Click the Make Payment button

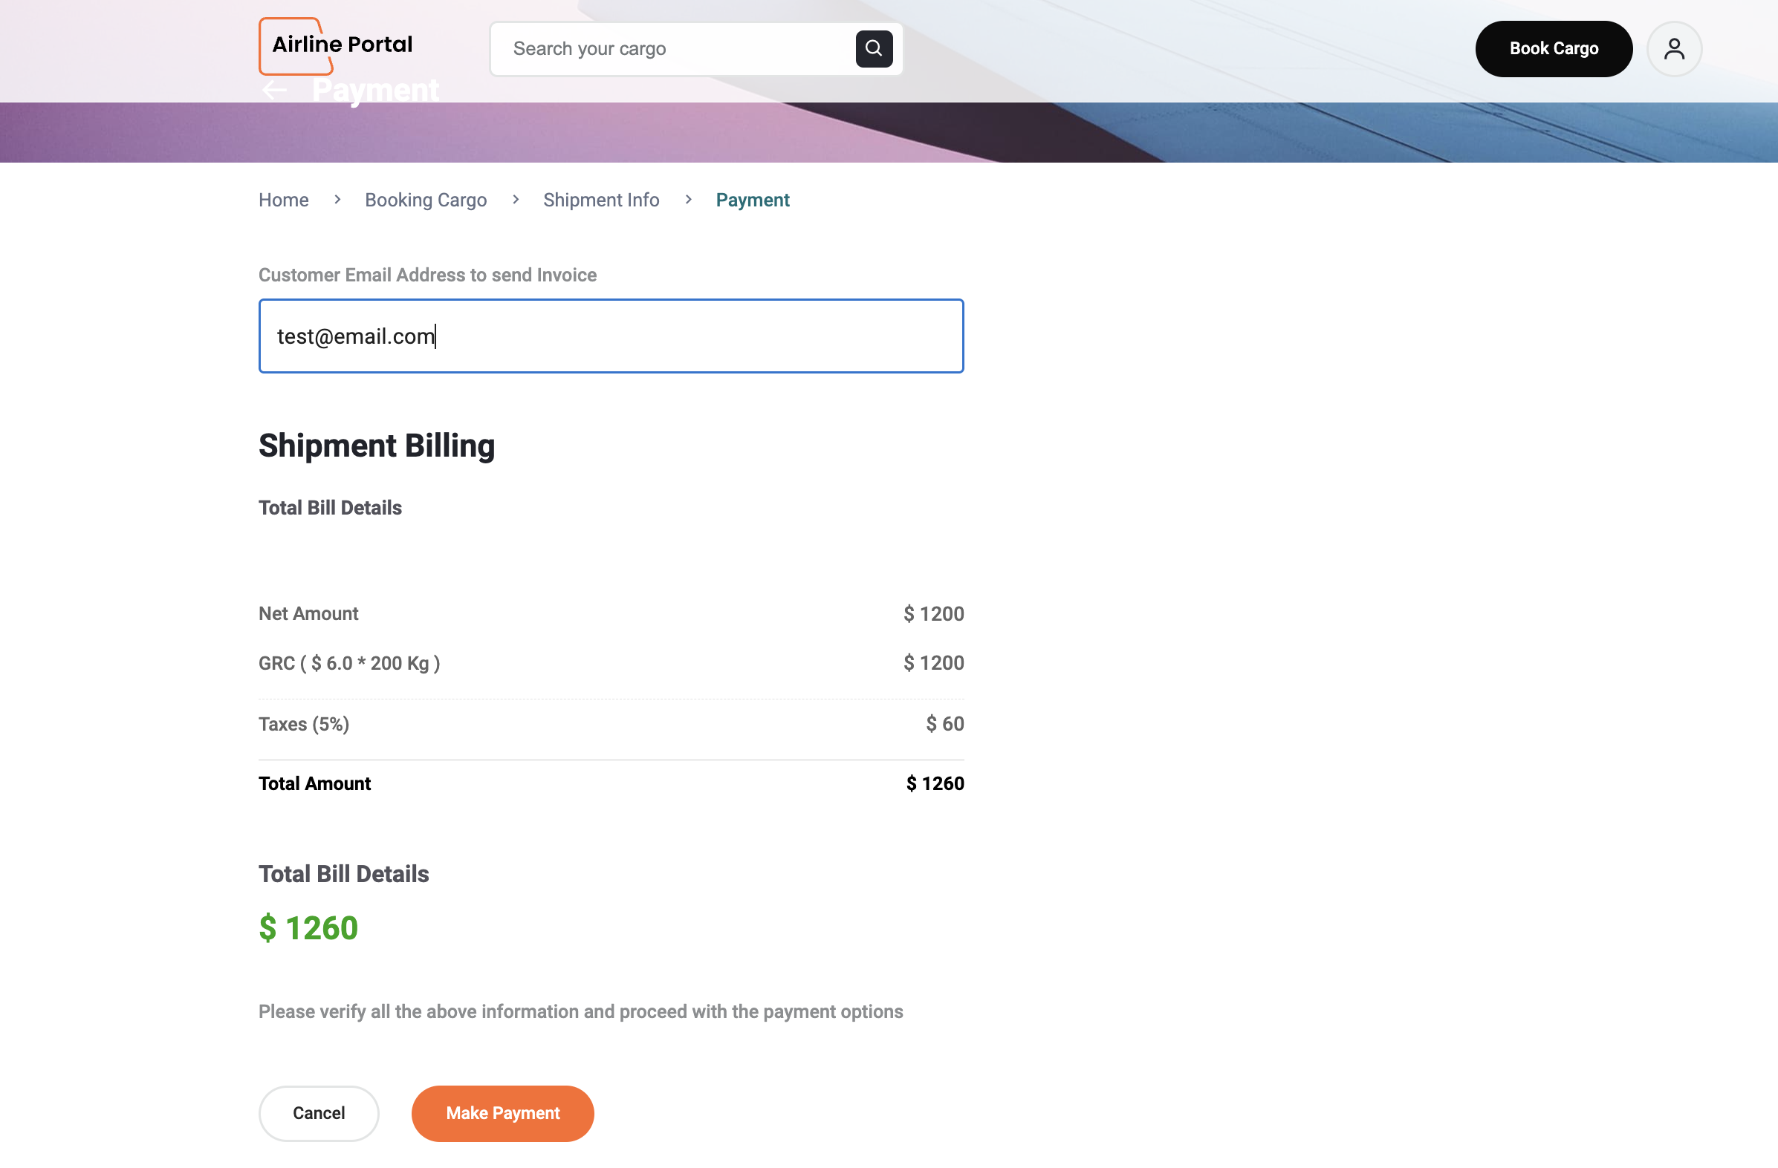tap(502, 1113)
